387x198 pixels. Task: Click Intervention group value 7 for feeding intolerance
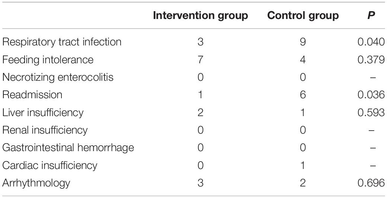(201, 60)
